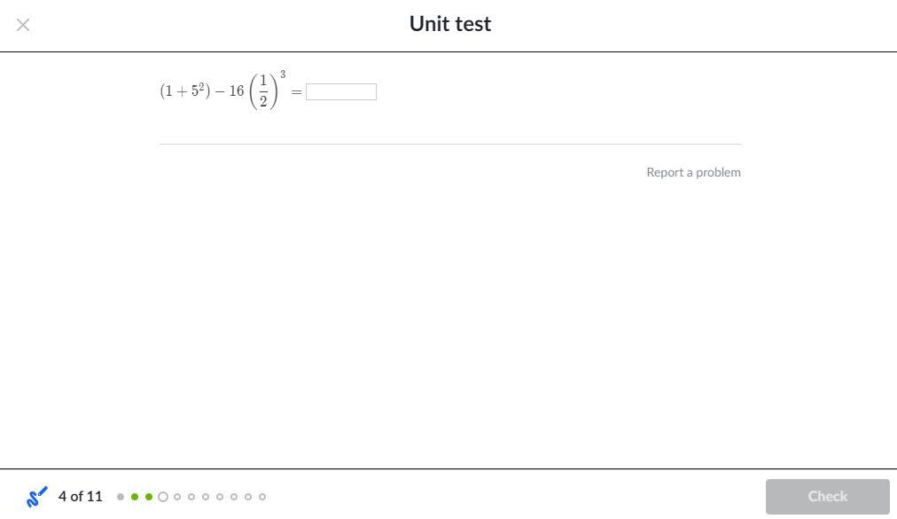Click the one-half fraction in the expression
Image resolution: width=897 pixels, height=519 pixels.
tap(263, 91)
